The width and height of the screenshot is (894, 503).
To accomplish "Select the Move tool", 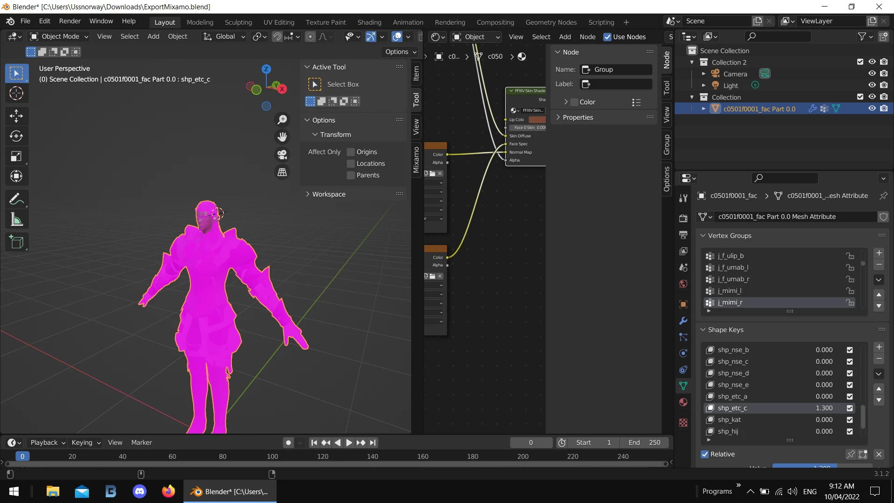I will pos(16,116).
